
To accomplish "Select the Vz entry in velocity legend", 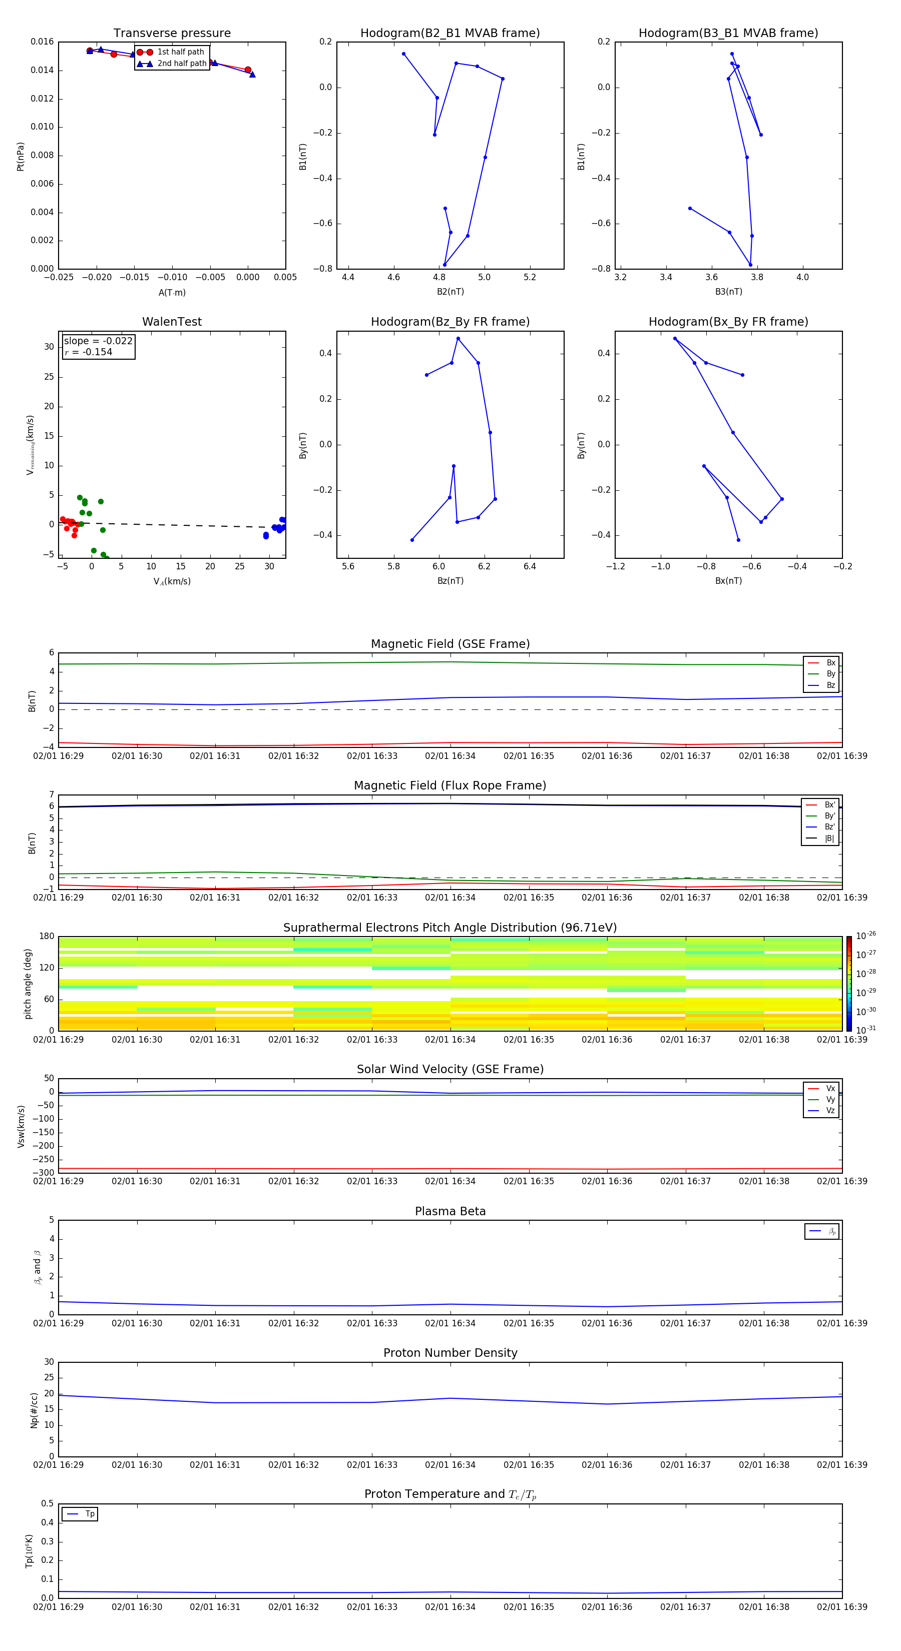I will coord(821,1110).
